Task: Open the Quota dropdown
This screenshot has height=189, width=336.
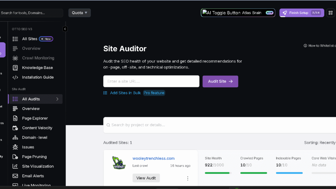Action: point(79,12)
